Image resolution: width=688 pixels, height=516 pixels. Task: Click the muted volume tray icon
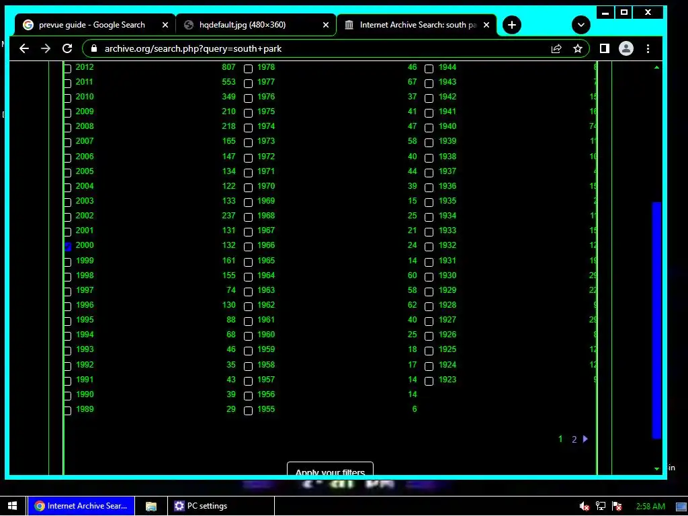tap(584, 507)
